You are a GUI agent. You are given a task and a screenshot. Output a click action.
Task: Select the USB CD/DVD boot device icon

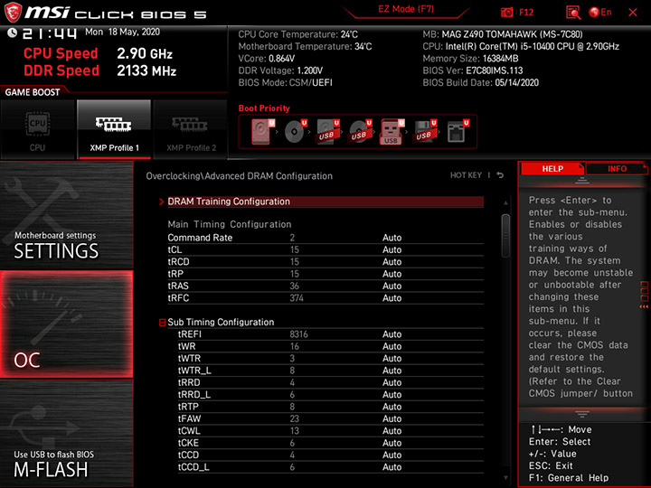[x=360, y=132]
